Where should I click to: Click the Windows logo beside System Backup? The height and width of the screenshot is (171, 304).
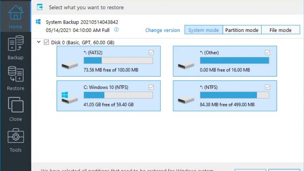[38, 22]
